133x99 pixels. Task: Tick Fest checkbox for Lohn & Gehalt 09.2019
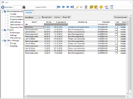pos(117,39)
